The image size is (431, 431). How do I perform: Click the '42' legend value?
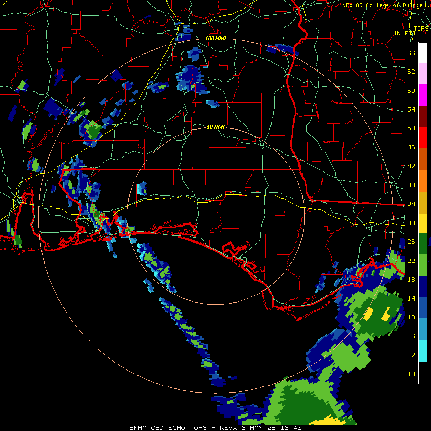coord(411,166)
